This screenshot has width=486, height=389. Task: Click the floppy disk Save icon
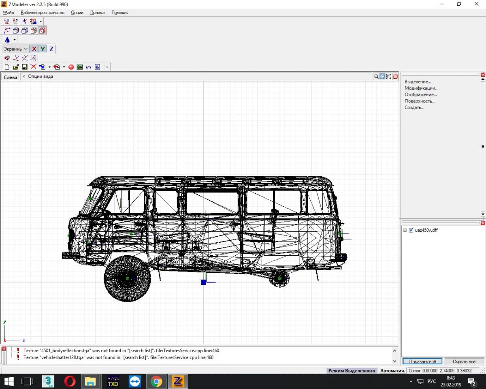coord(24,67)
